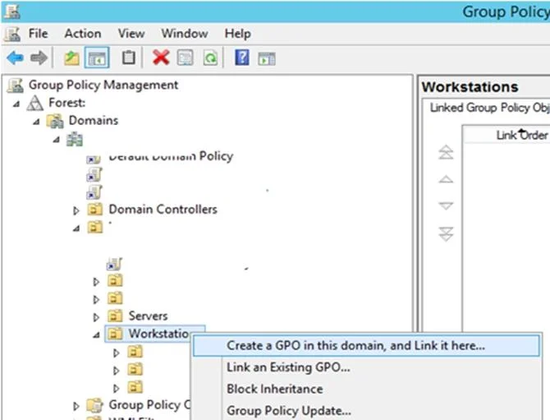550x420 pixels.
Task: Collapse the Forest tree node
Action: pos(16,104)
